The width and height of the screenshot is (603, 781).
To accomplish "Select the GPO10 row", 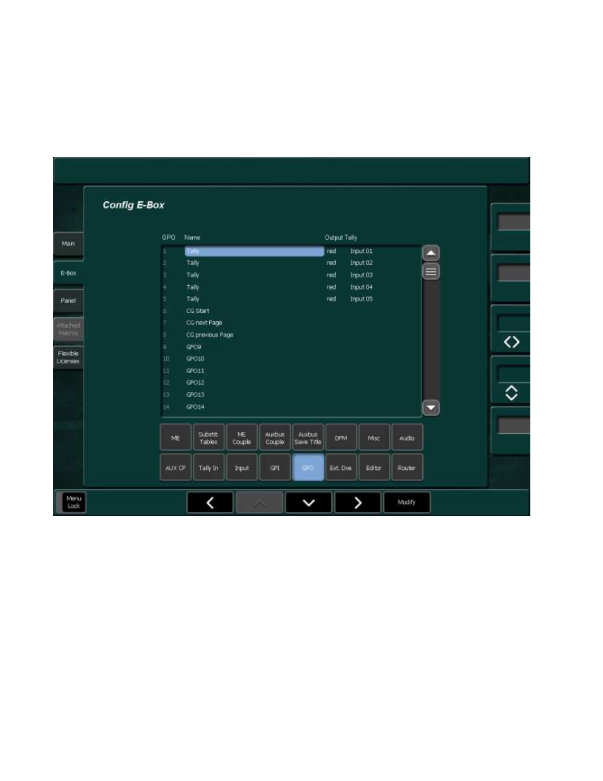I will click(x=291, y=359).
